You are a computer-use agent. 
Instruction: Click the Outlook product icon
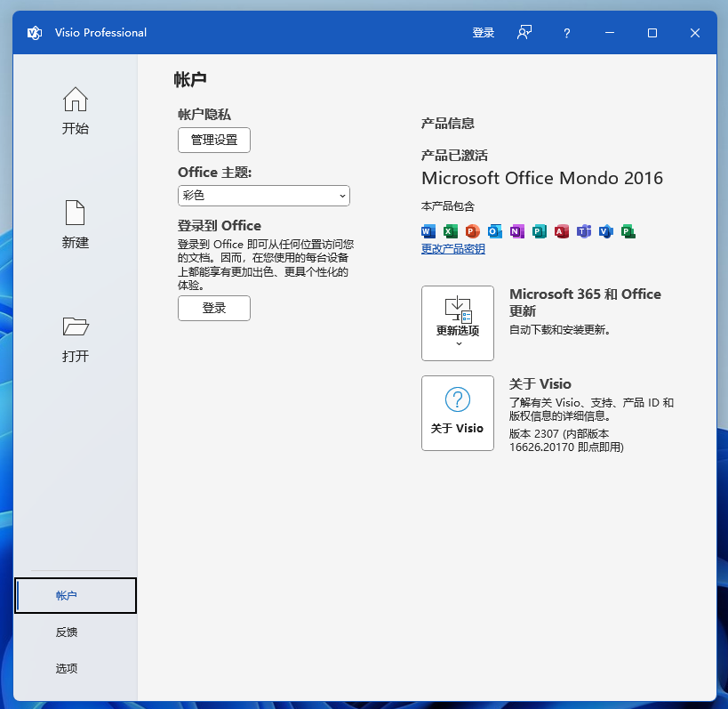(494, 231)
